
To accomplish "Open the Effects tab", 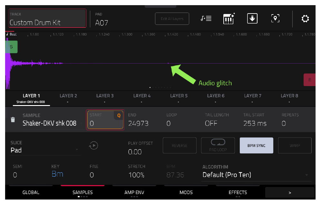I will pyautogui.click(x=238, y=192).
